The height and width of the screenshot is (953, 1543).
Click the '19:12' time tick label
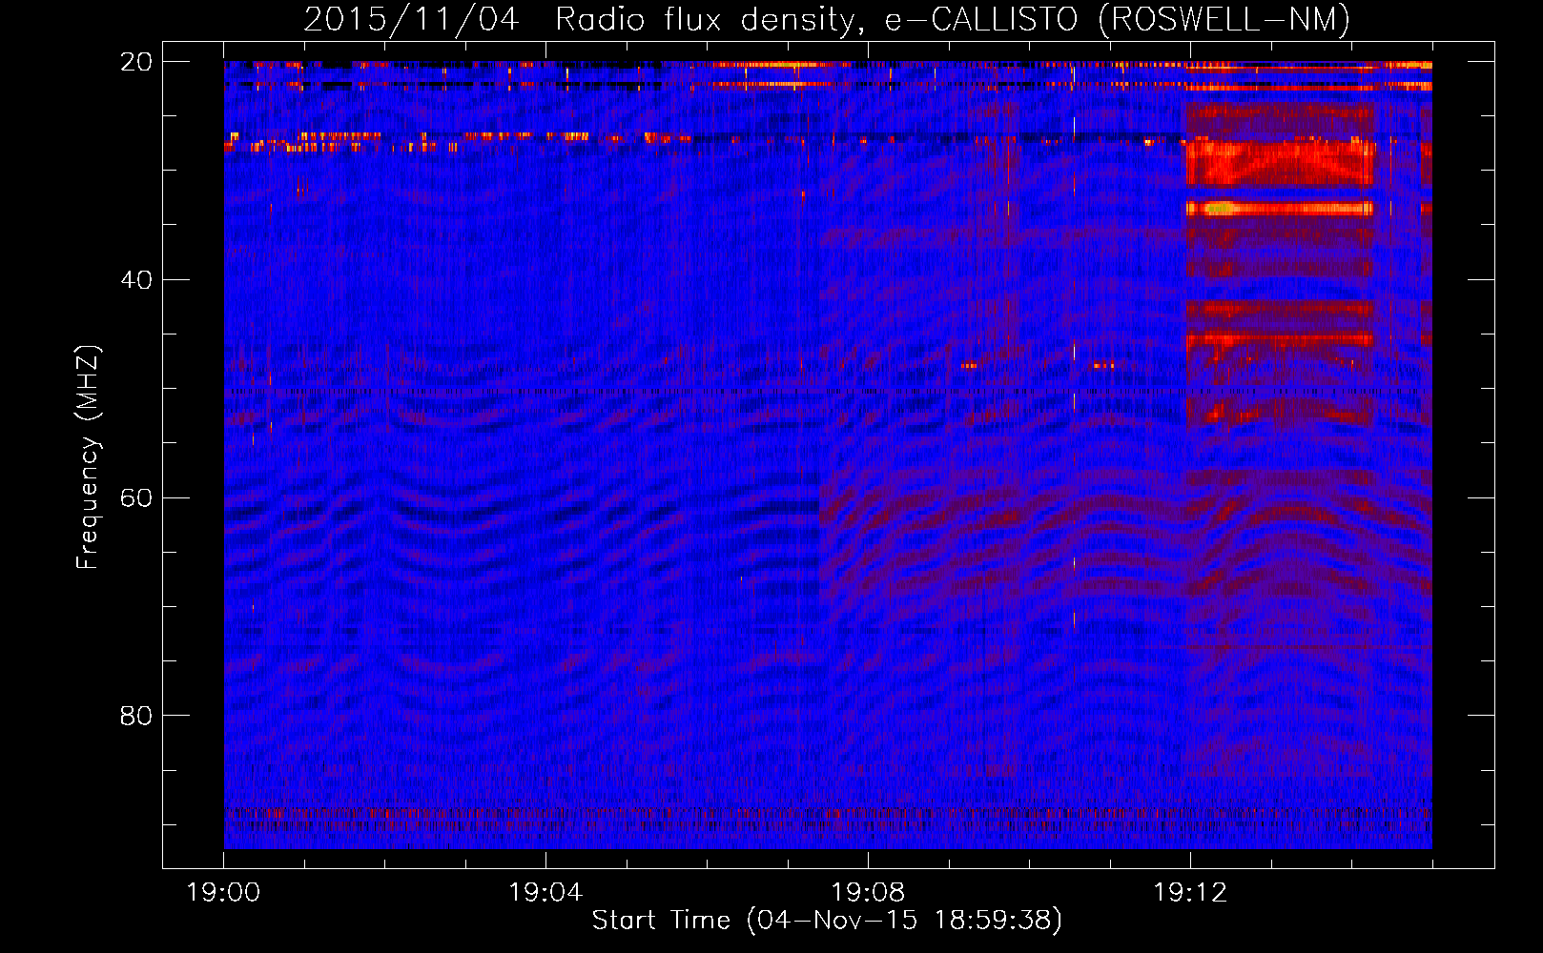pyautogui.click(x=1190, y=893)
